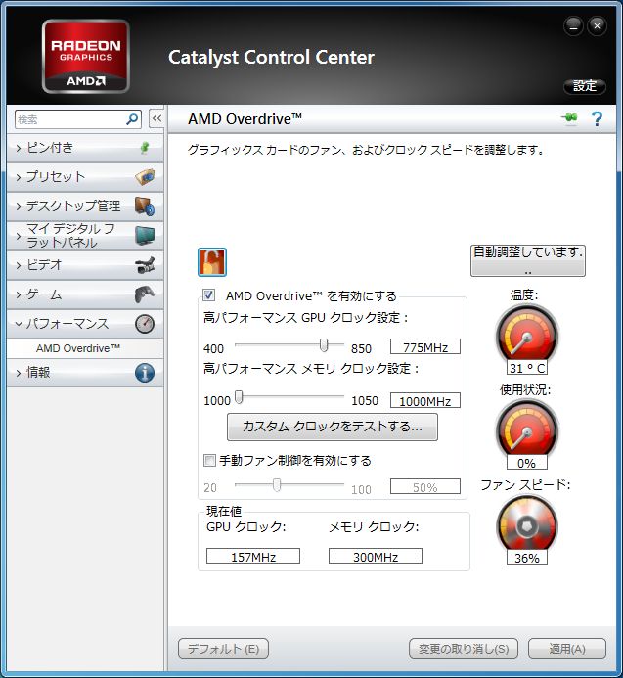Click the search magnifier icon
The height and width of the screenshot is (678, 623).
pos(132,119)
